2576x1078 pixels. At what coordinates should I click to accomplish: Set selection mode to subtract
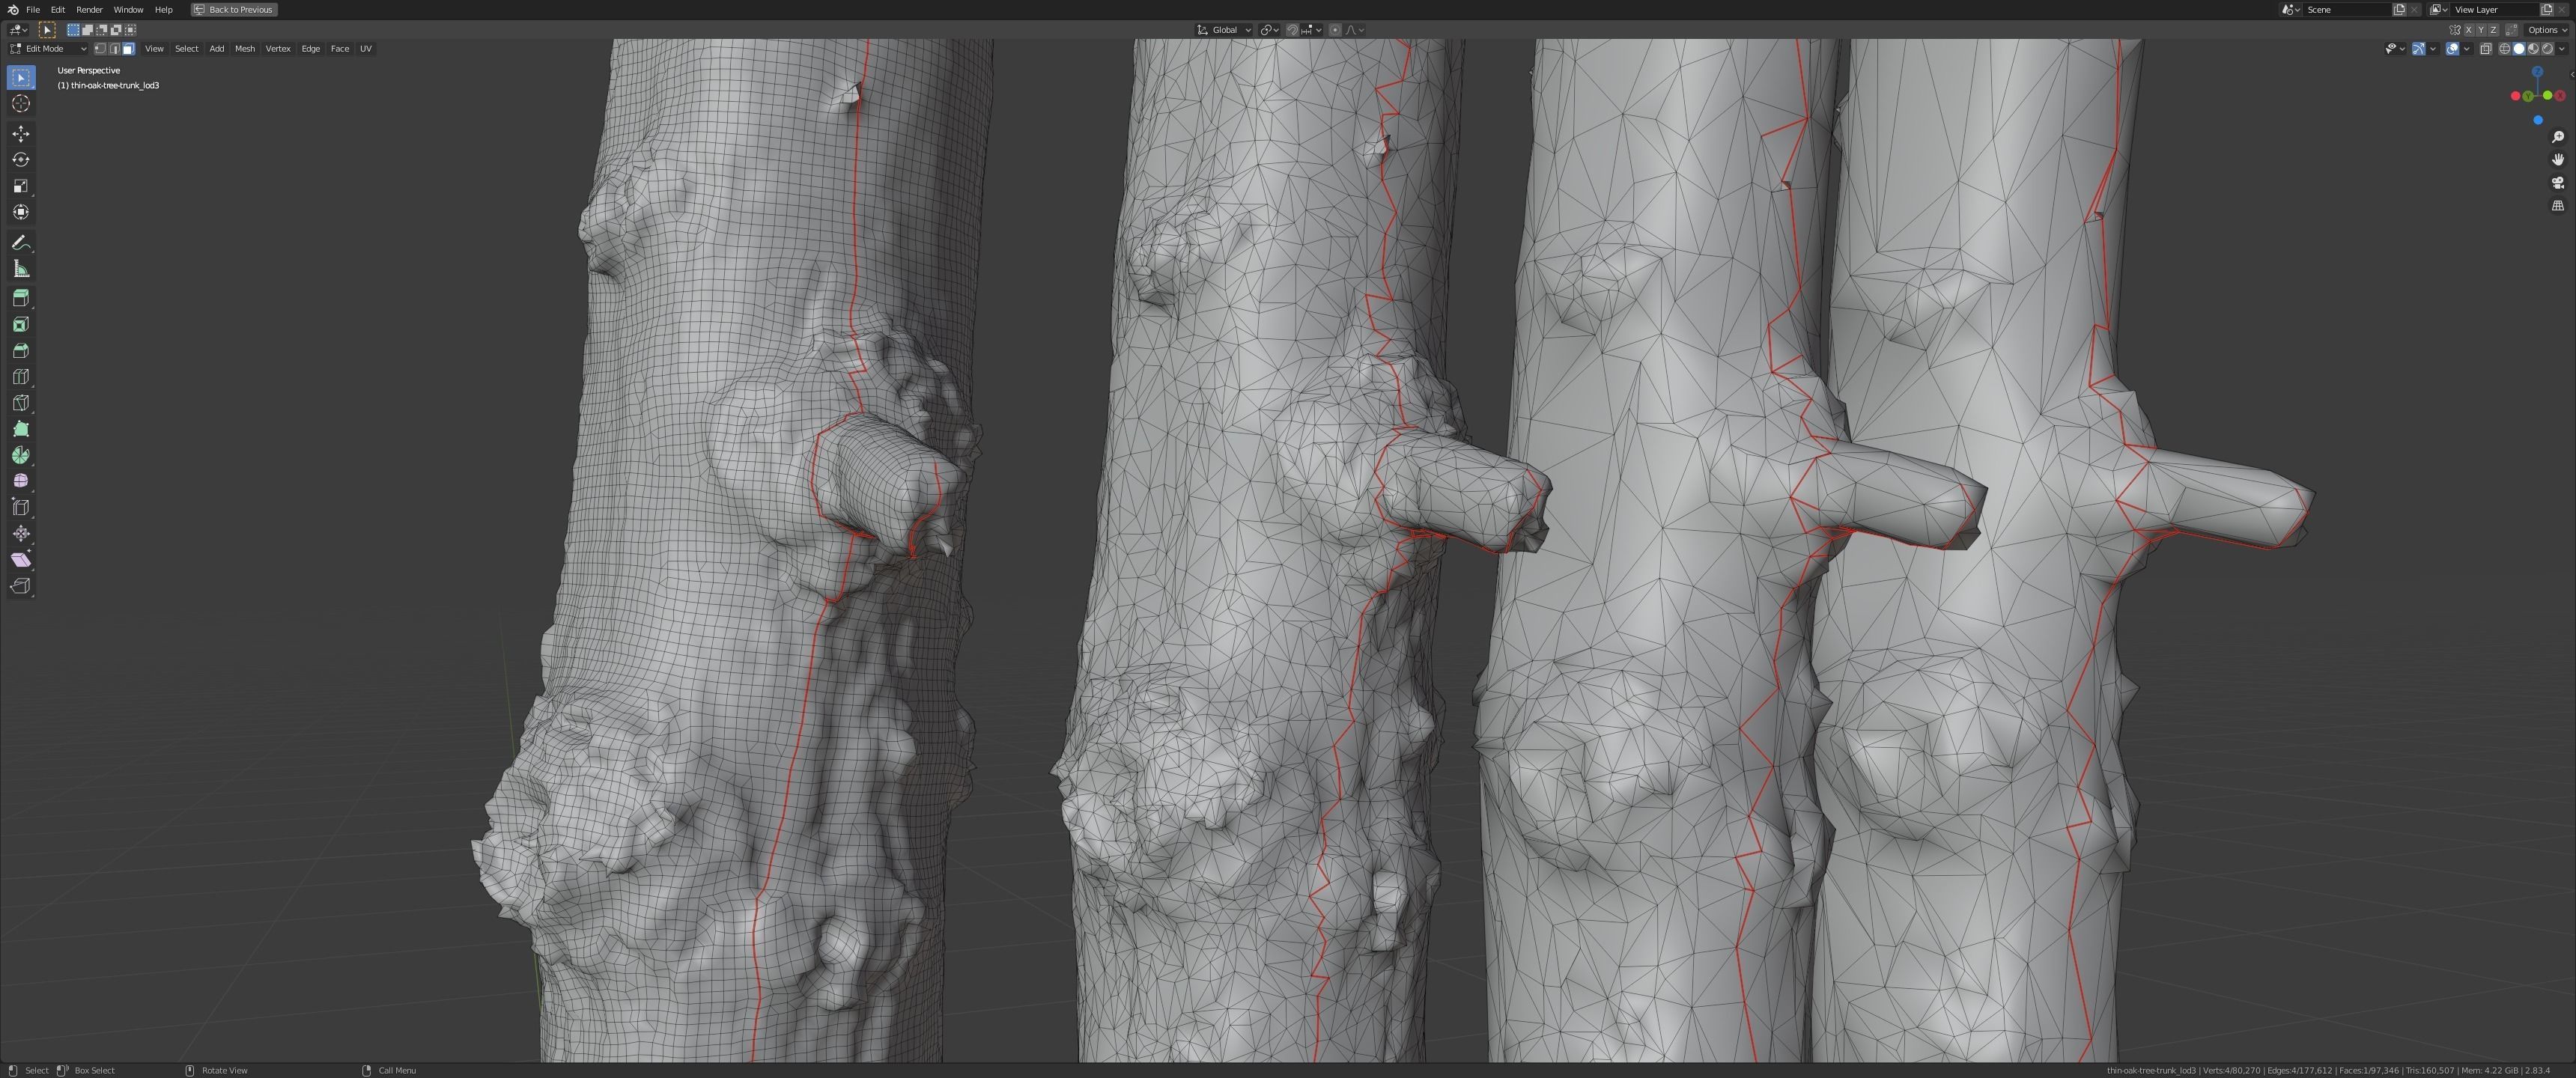pyautogui.click(x=101, y=30)
